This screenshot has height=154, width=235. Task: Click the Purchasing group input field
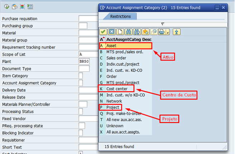83,26
